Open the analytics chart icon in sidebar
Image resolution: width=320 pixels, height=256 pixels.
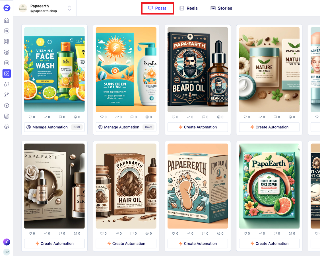tap(7, 116)
